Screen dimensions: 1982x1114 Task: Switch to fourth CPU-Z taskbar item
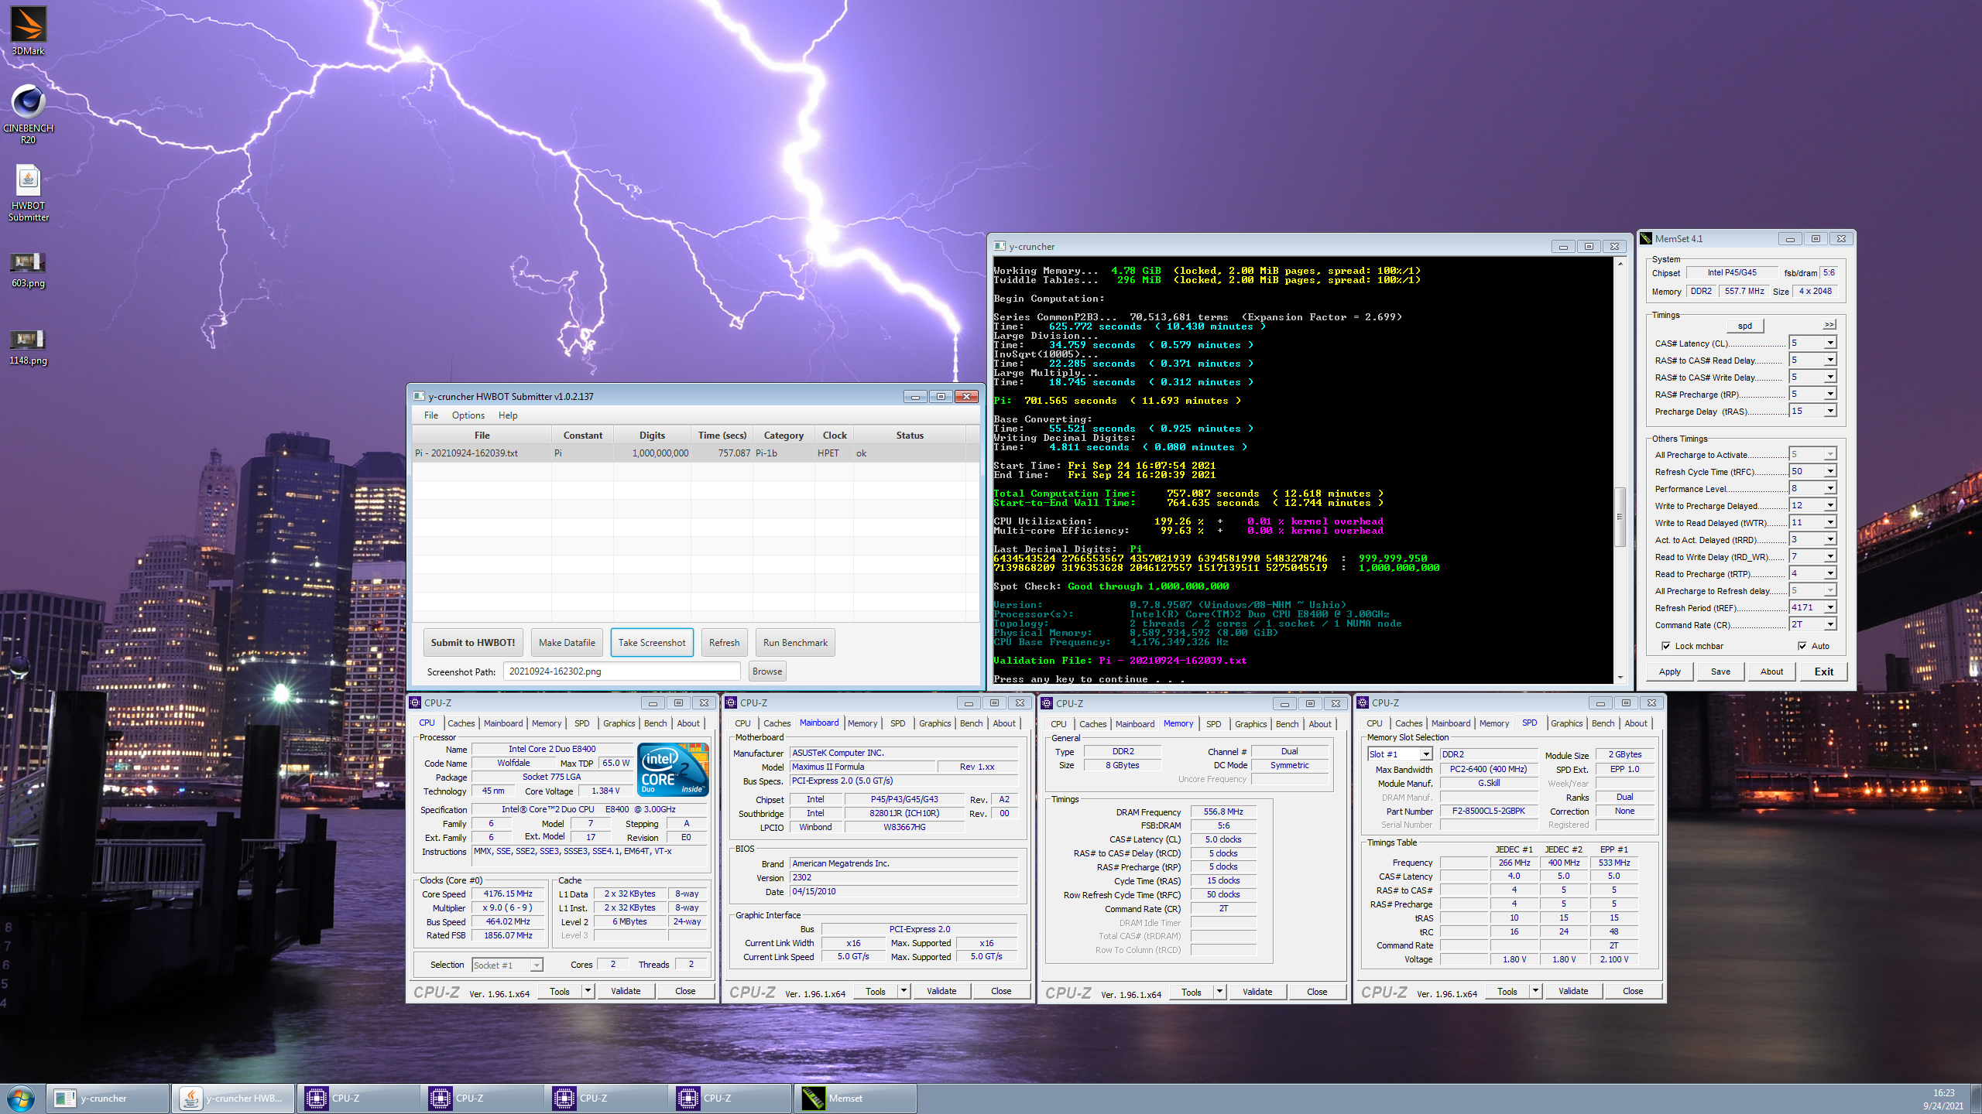point(730,1099)
